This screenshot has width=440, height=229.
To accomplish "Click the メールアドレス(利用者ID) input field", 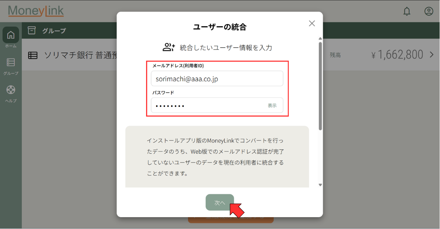I will point(217,79).
